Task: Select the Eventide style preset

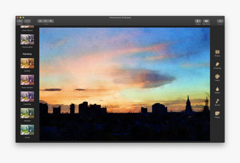Action: (x=27, y=97)
